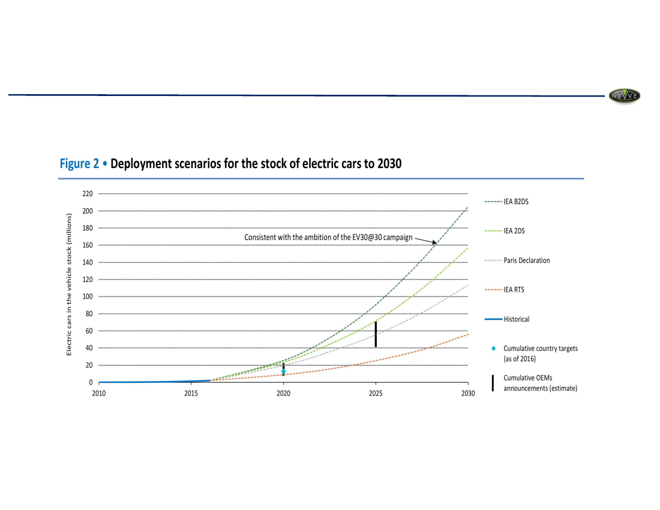The height and width of the screenshot is (510, 660).
Task: Click the 200 y-axis value
Action: 88,211
